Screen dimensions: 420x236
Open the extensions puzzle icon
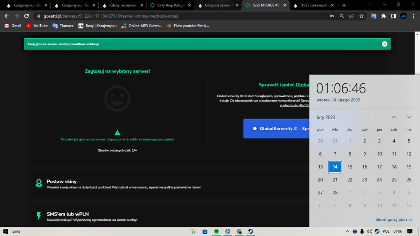coord(383,16)
